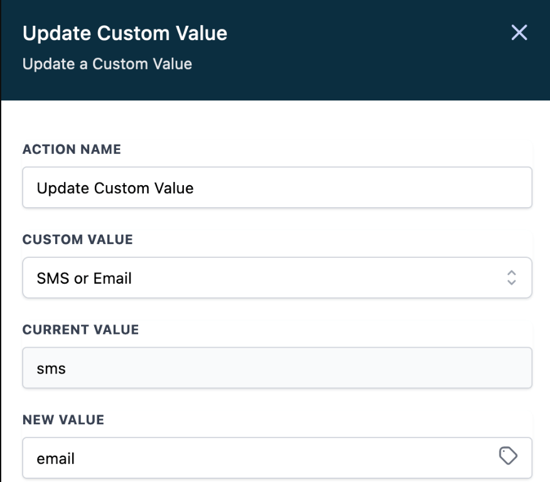Close the Update Custom Value panel
The image size is (550, 482).
[519, 33]
